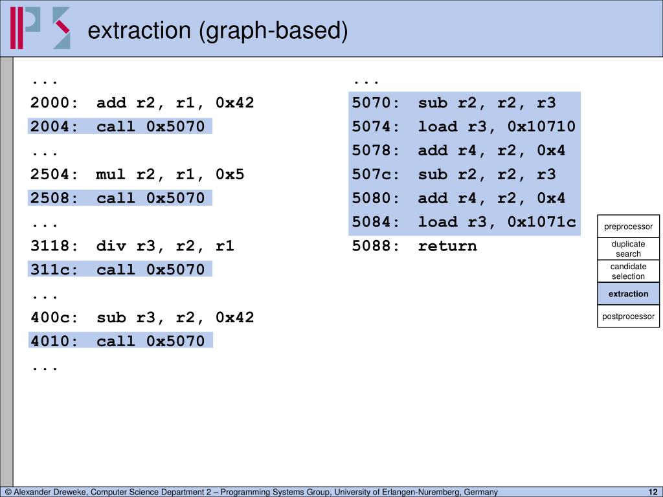Click the slide title 'extraction (graph-based)'
This screenshot has height=497, width=663.
tap(218, 30)
